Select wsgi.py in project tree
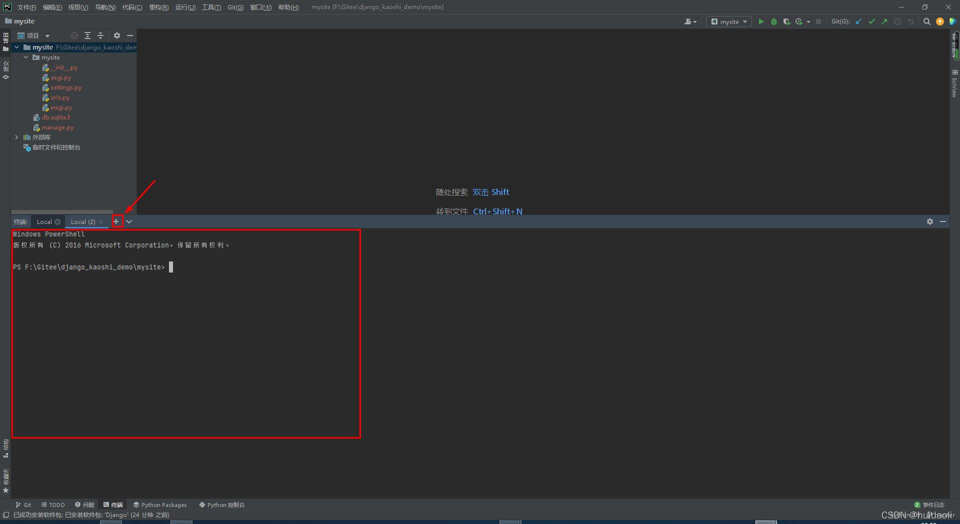The image size is (960, 524). tap(61, 107)
